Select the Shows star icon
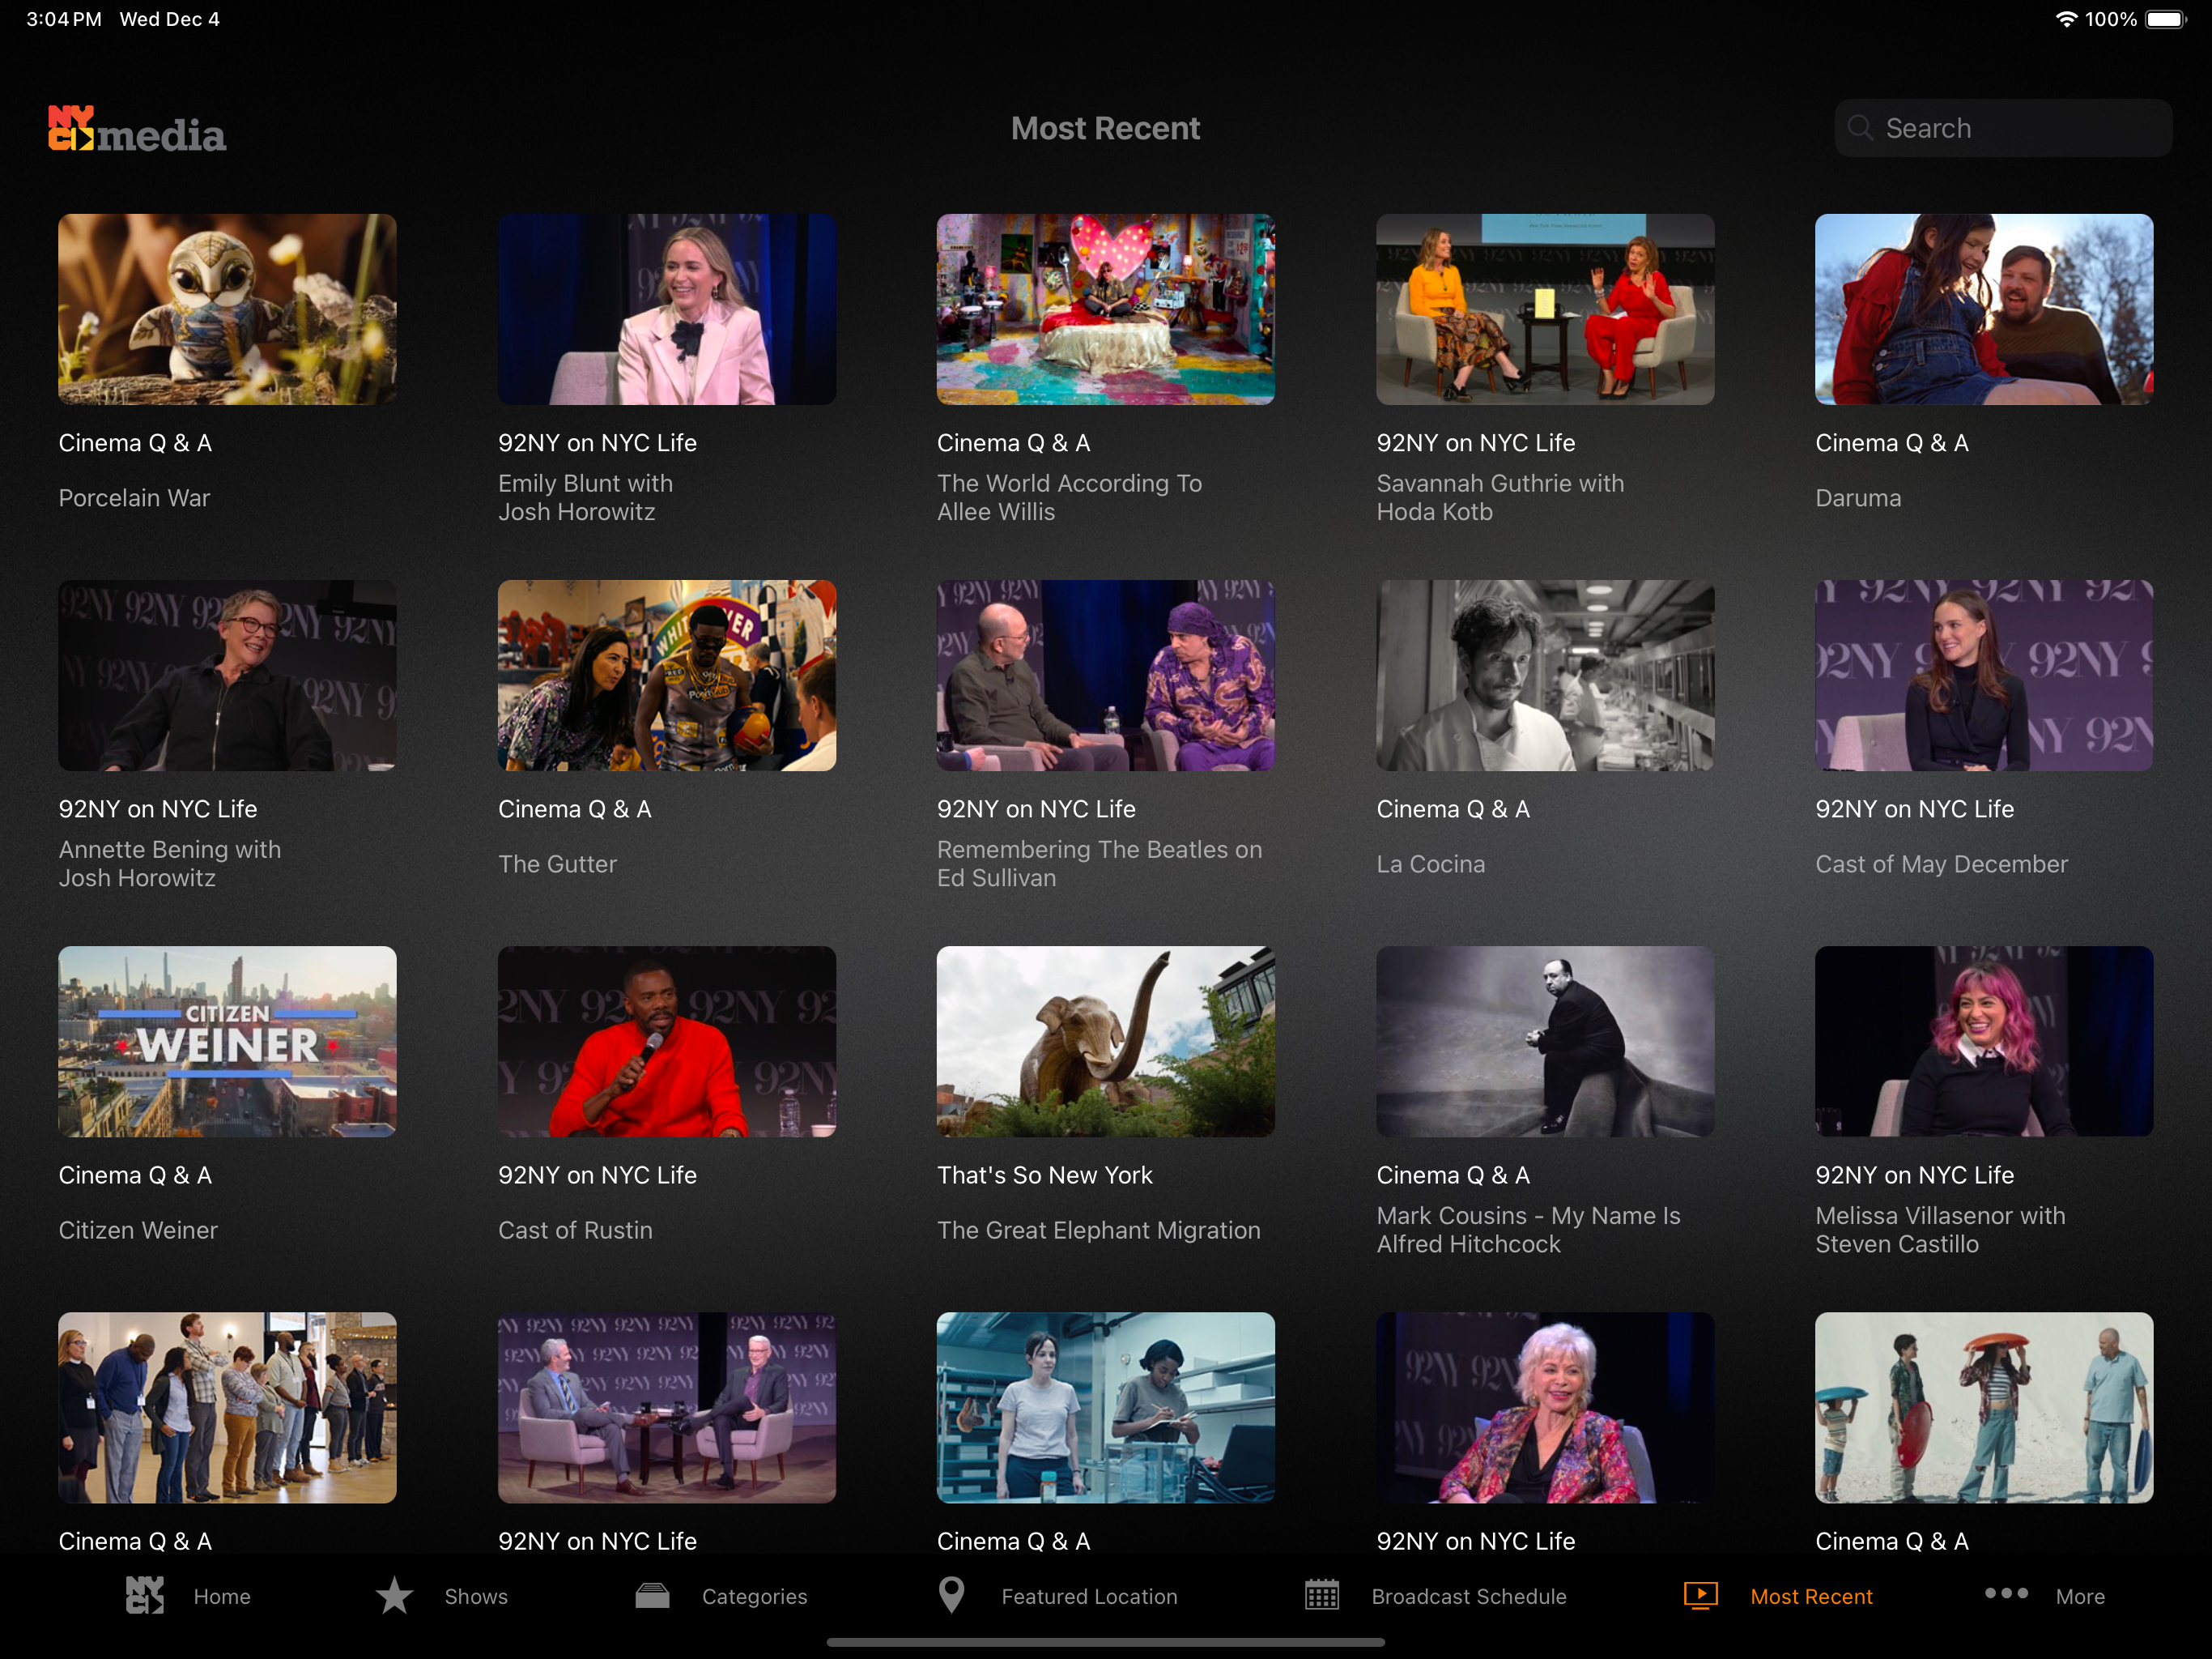Image resolution: width=2212 pixels, height=1659 pixels. (395, 1595)
